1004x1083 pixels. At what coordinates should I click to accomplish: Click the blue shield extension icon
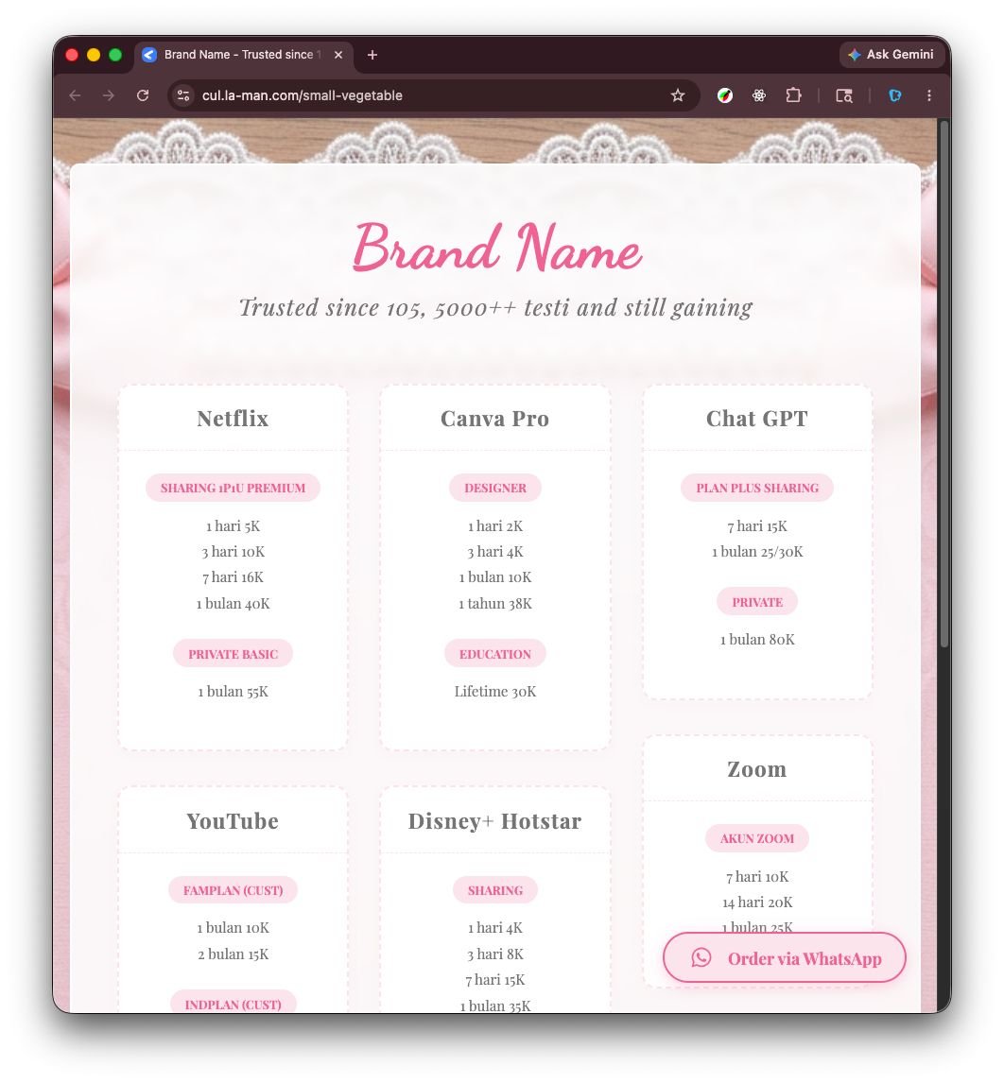coord(895,95)
